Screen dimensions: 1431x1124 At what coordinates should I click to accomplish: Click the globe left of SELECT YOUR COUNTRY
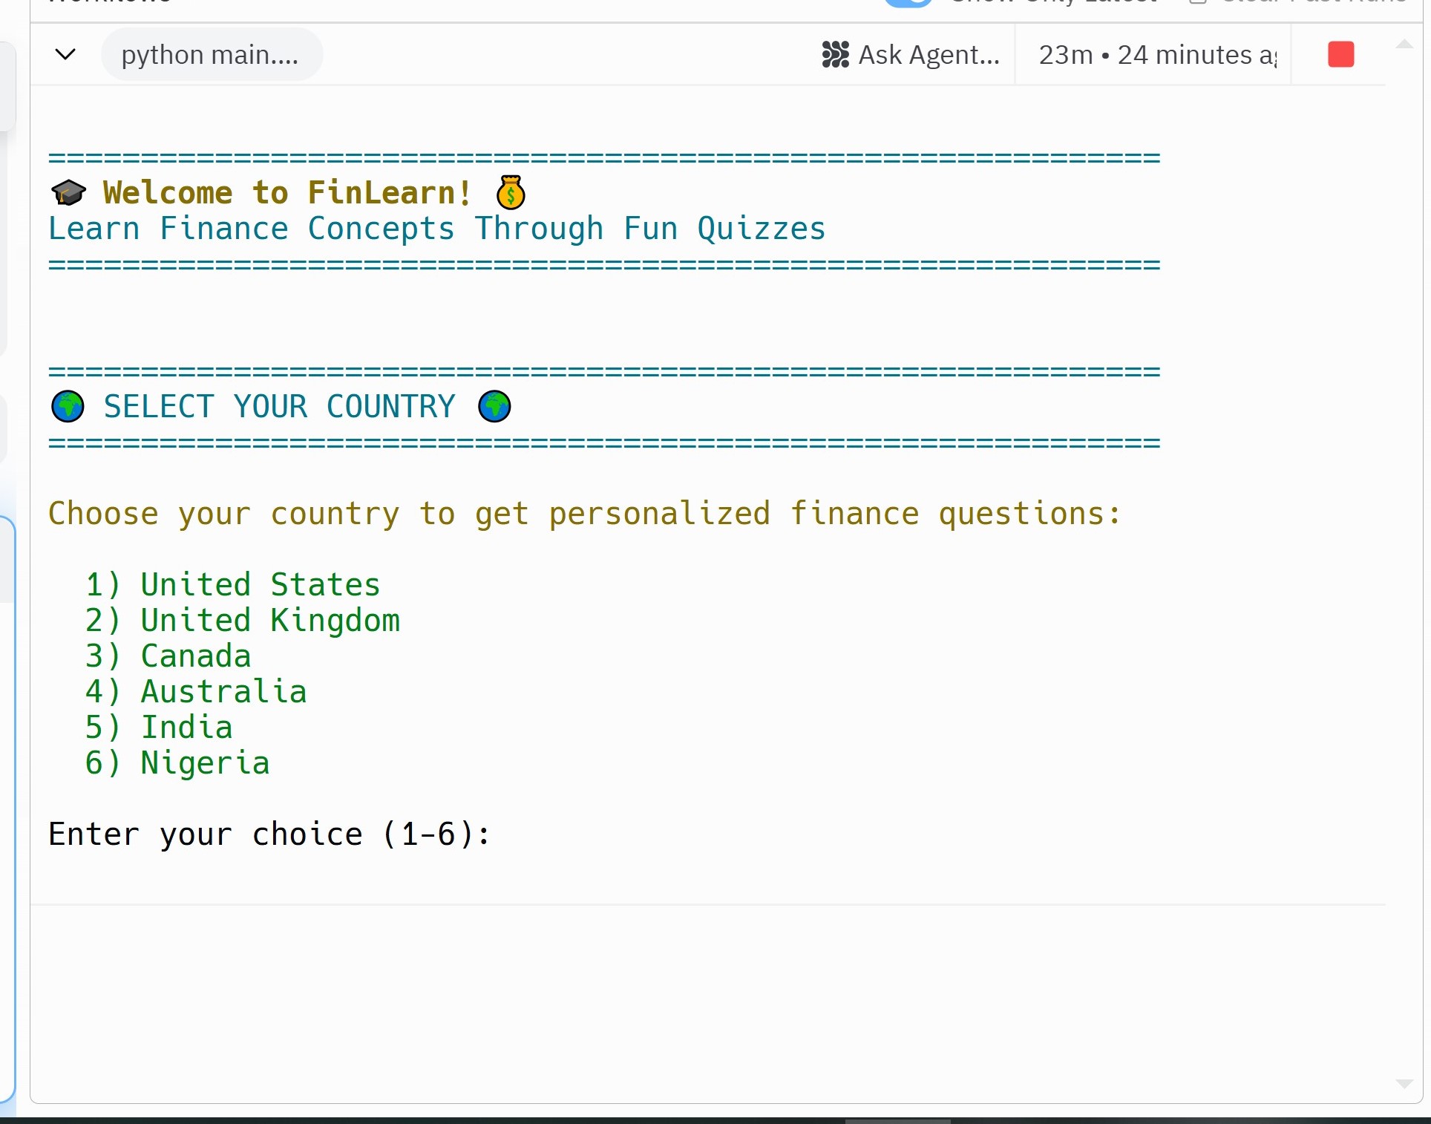[x=68, y=407]
